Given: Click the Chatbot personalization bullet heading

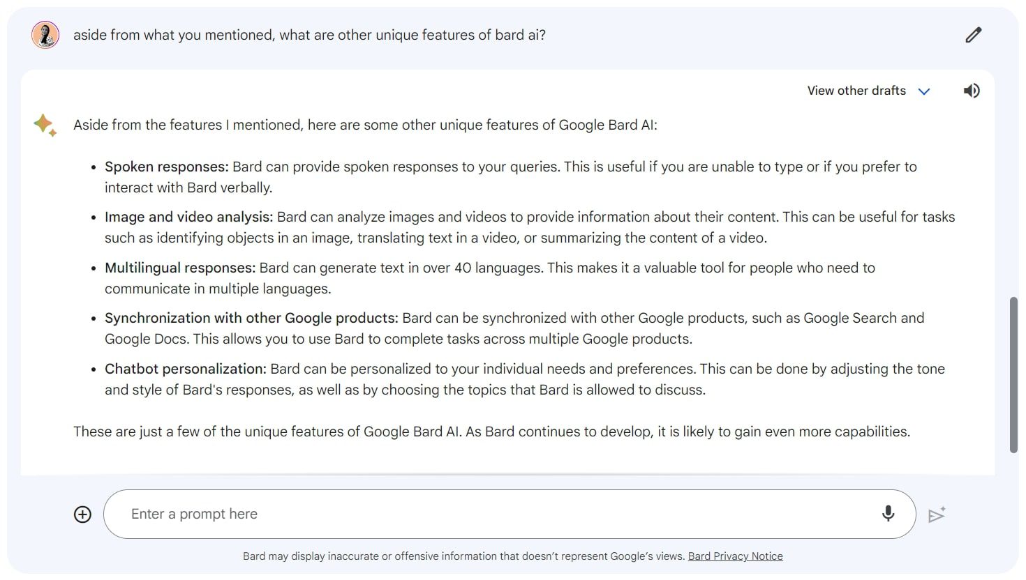Looking at the screenshot, I should [186, 369].
